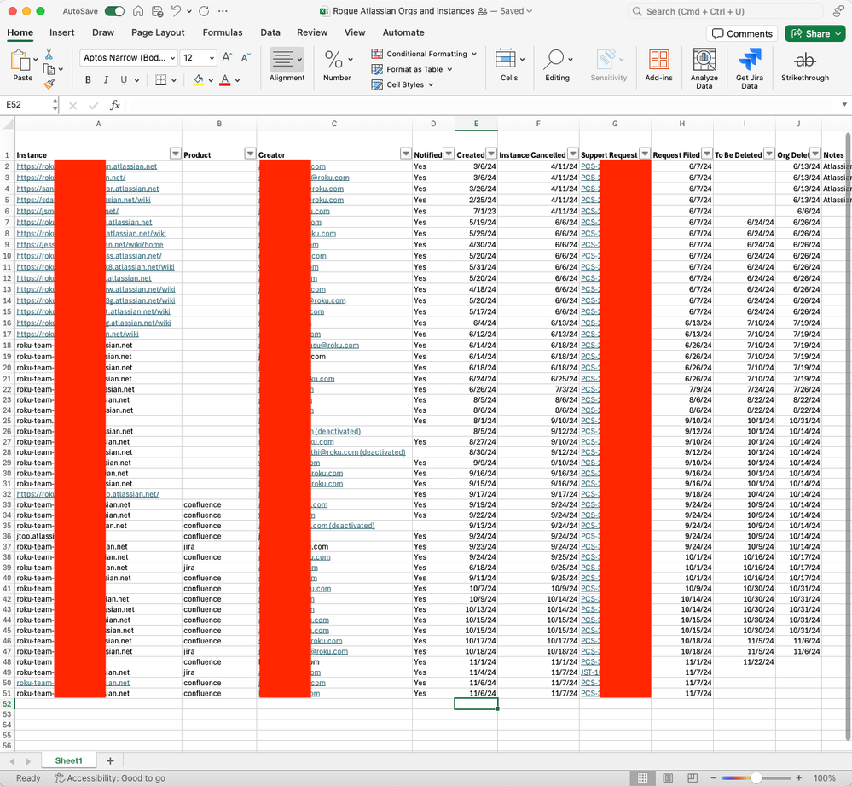This screenshot has width=852, height=786.
Task: Click the insert function fx icon
Action: coord(114,105)
